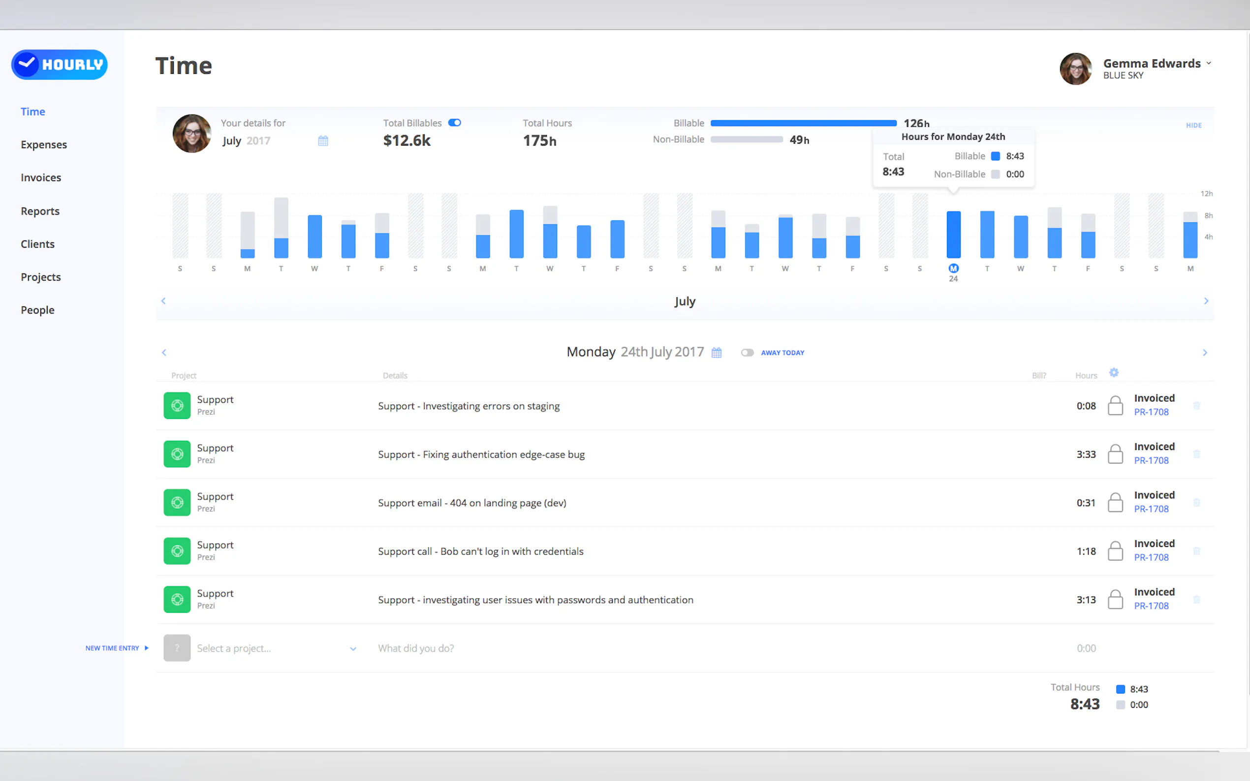Click trash icon on the authentication edge-case bug entry
Image resolution: width=1250 pixels, height=781 pixels.
point(1196,454)
